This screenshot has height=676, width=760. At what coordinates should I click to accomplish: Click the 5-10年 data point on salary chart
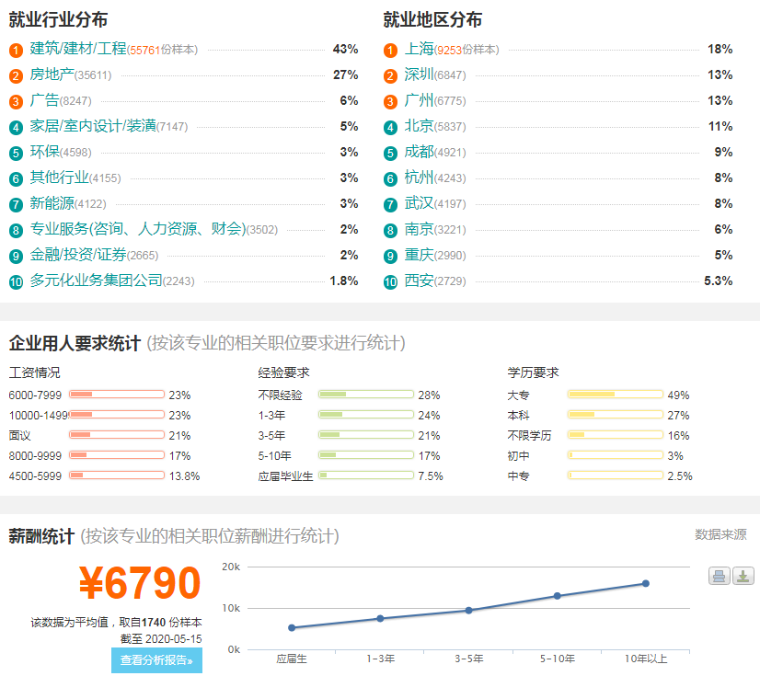point(558,596)
